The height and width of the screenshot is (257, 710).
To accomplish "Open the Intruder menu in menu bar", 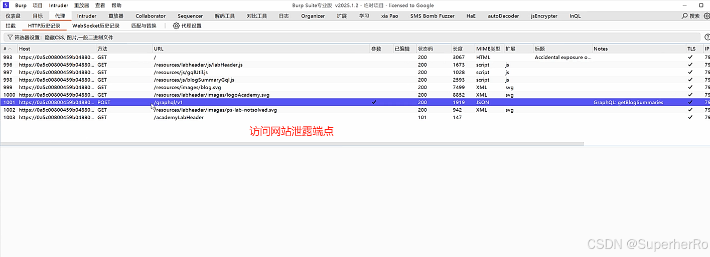I will pos(59,6).
